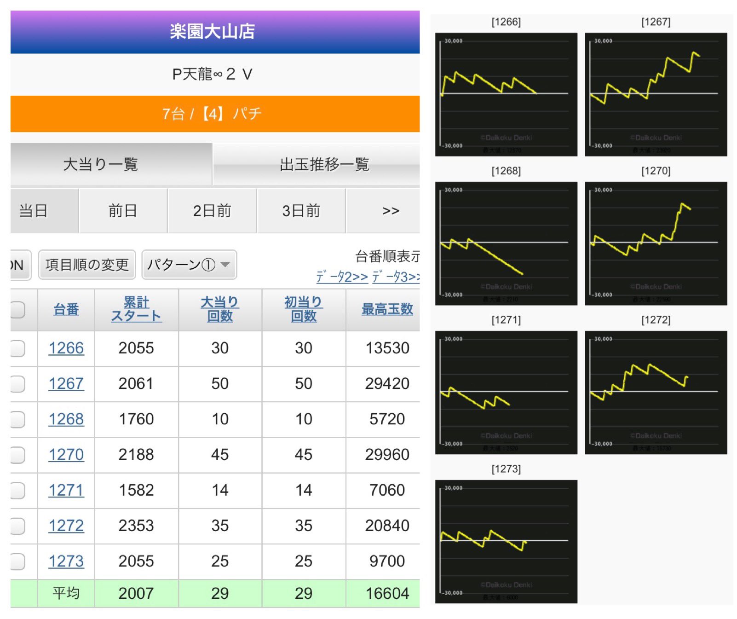Sort by 初当り回数 column header
This screenshot has height=619, width=737.
[304, 309]
